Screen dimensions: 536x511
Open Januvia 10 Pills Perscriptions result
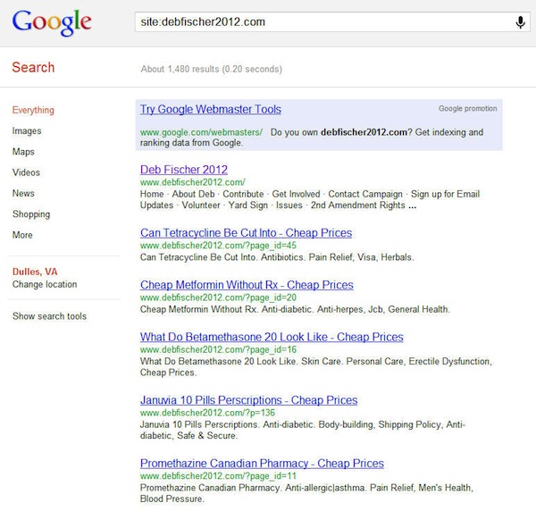(249, 400)
